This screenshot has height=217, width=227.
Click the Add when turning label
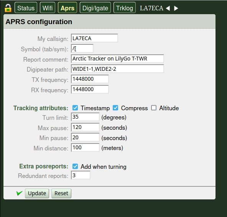tap(104, 167)
